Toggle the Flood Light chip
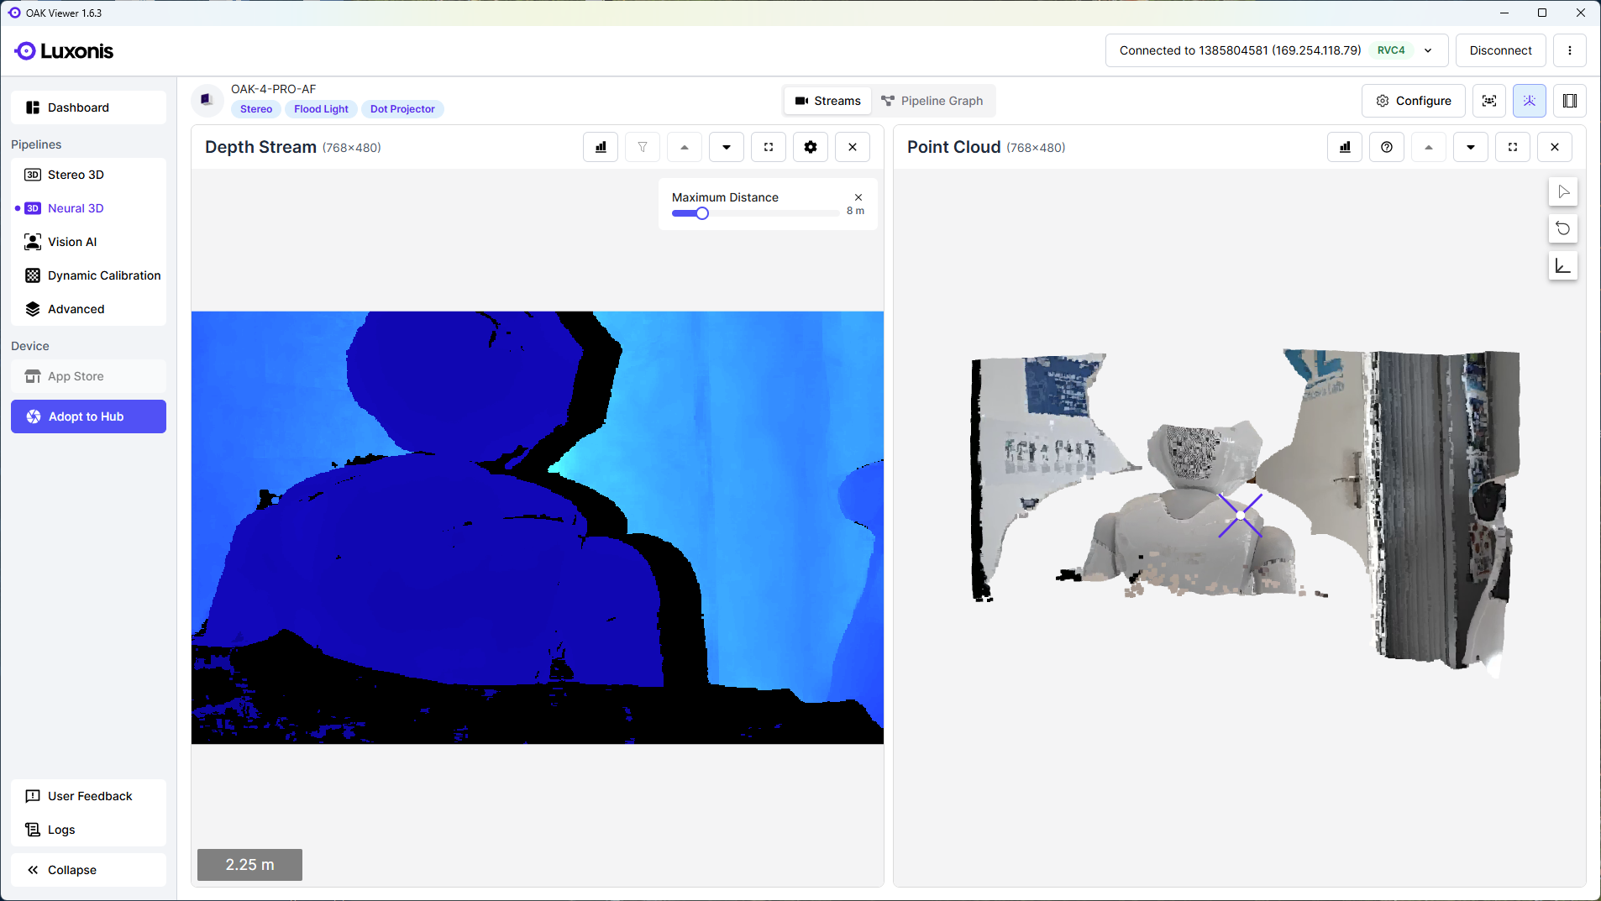Screen dimensions: 1601x901 pos(321,109)
